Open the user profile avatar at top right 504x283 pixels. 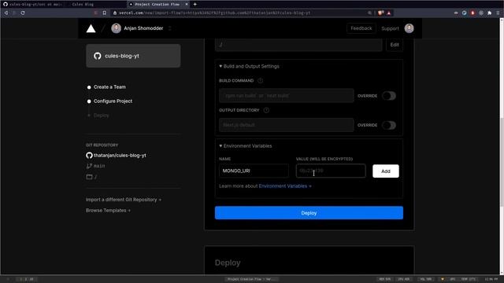click(x=409, y=28)
